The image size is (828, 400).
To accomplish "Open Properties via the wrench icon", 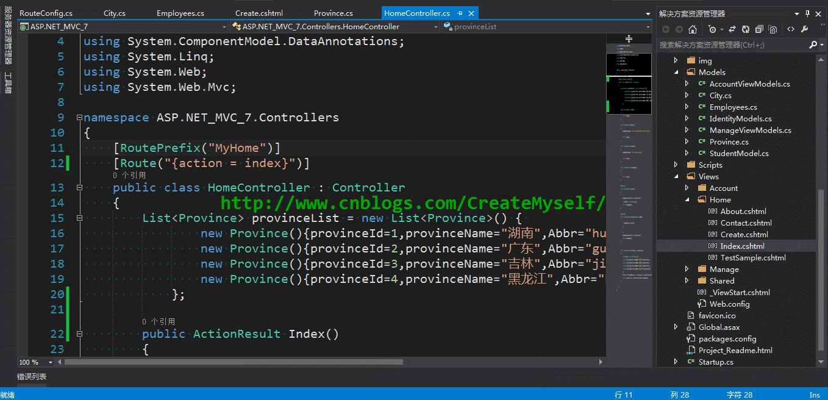I will pos(804,29).
